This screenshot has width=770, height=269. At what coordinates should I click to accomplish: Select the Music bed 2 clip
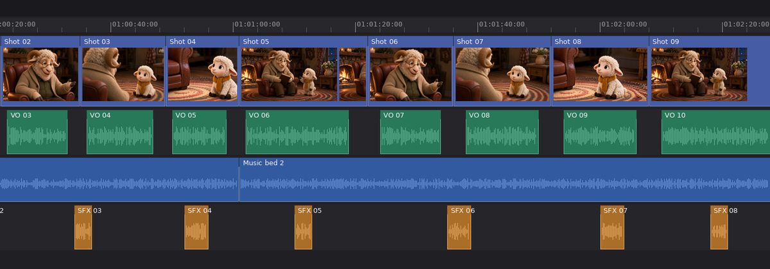pos(504,179)
